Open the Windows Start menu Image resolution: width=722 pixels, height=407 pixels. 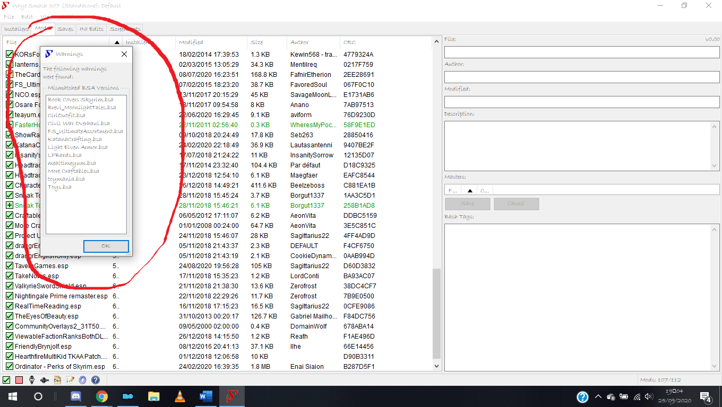(12, 396)
